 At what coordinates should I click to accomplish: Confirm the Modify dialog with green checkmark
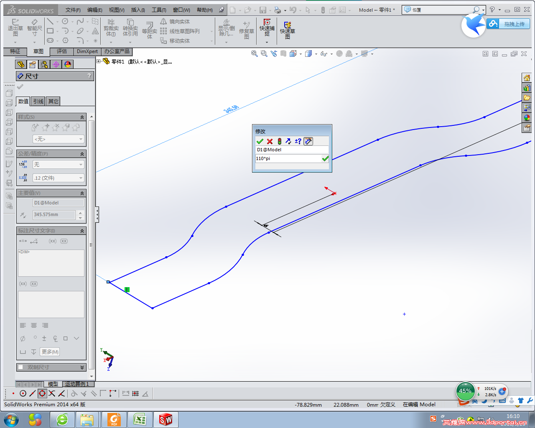(x=260, y=141)
